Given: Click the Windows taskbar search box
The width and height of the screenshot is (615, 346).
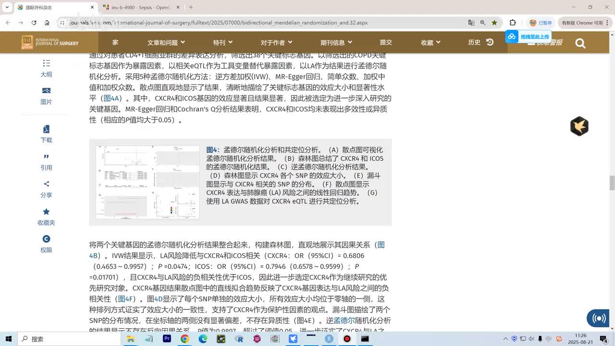Looking at the screenshot, I should 69,339.
